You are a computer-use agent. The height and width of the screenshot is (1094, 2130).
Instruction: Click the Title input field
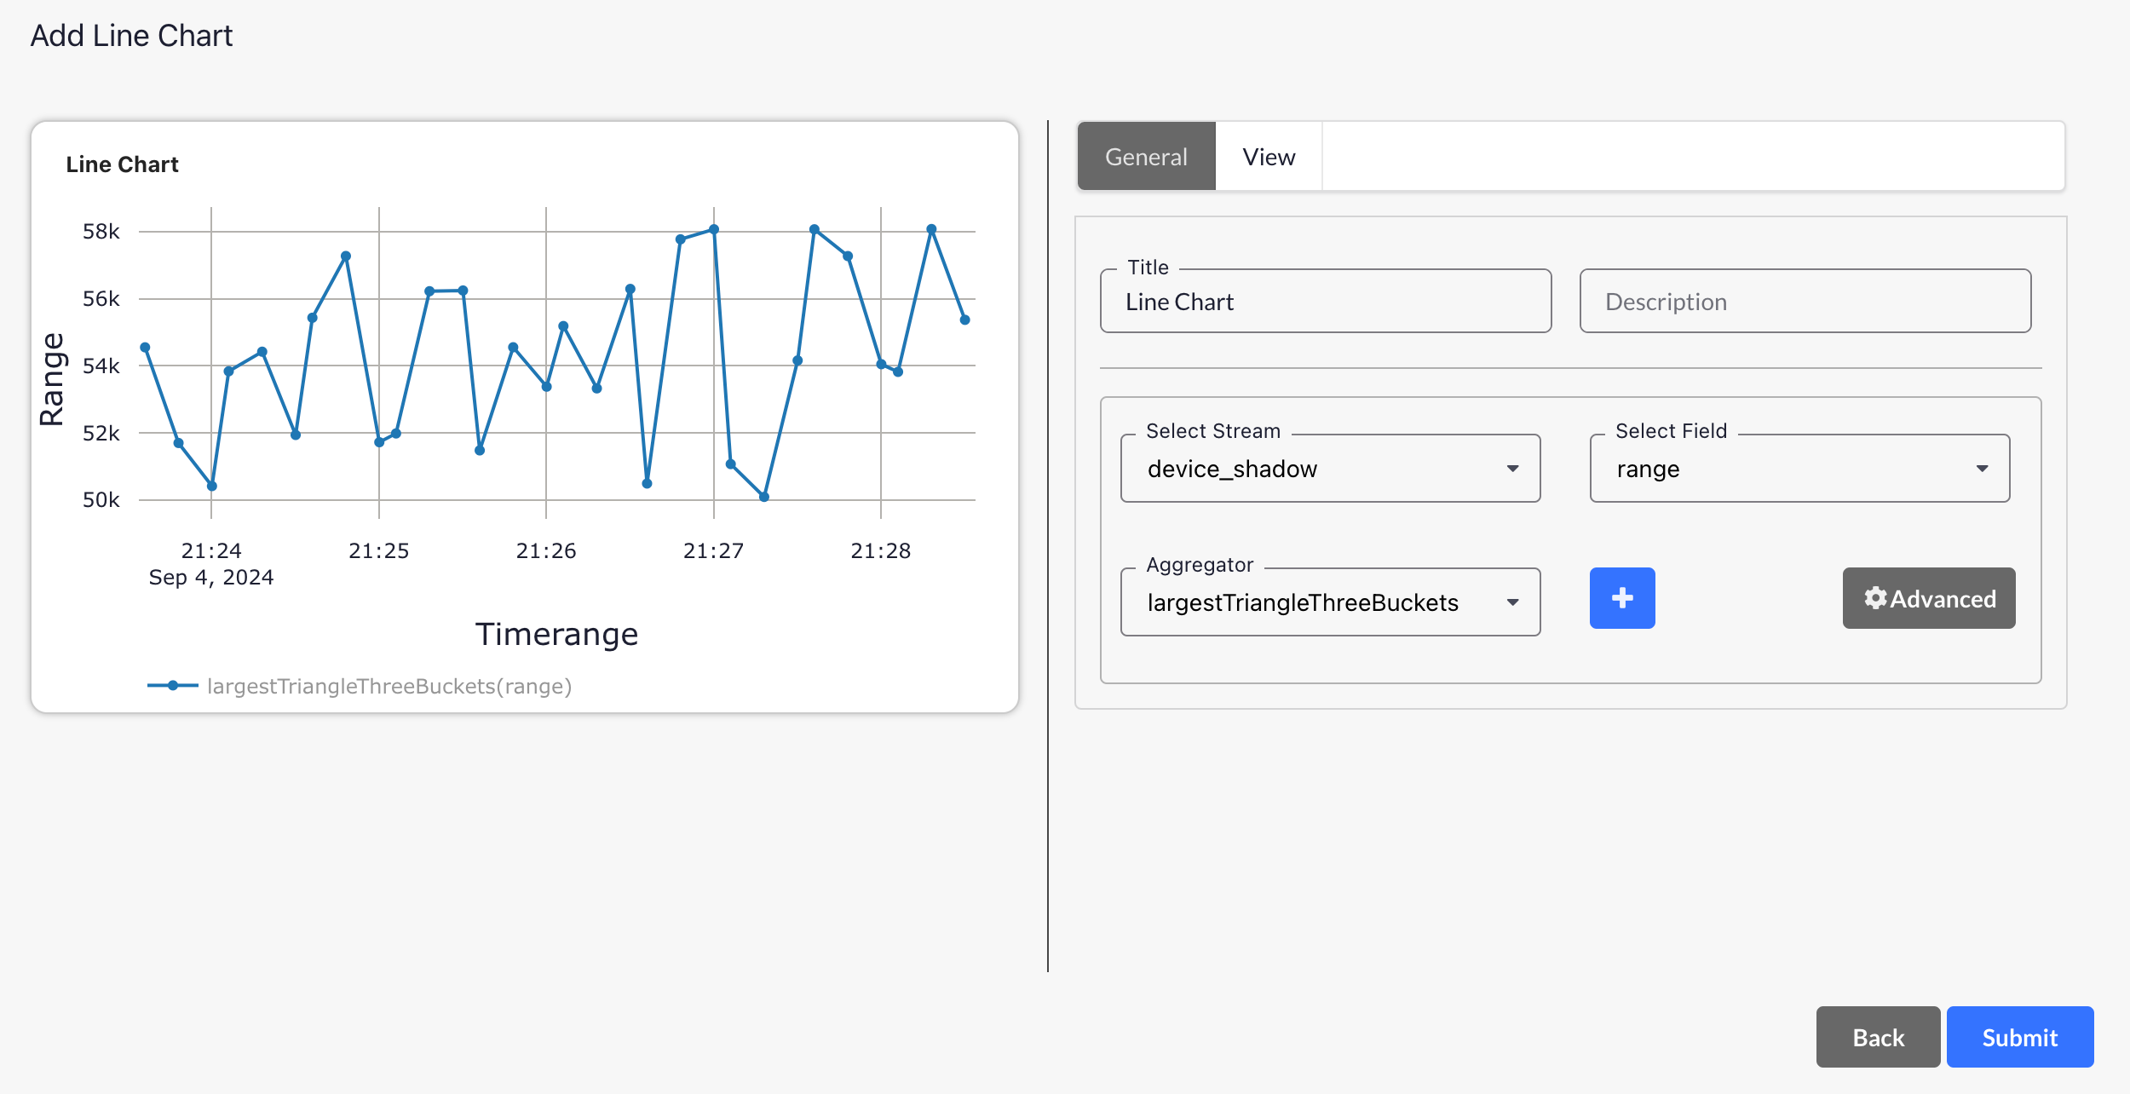tap(1325, 302)
